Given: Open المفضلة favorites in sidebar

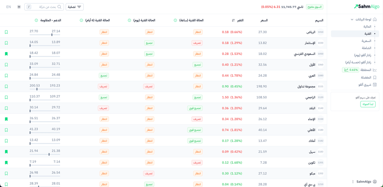Looking at the screenshot, I should (x=366, y=77).
